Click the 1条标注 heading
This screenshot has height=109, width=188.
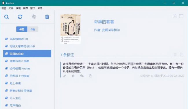[67, 55]
